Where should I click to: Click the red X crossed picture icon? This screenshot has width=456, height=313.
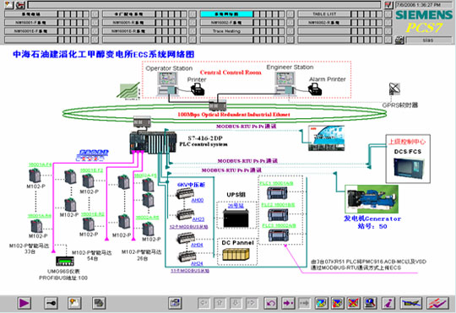[353, 303]
